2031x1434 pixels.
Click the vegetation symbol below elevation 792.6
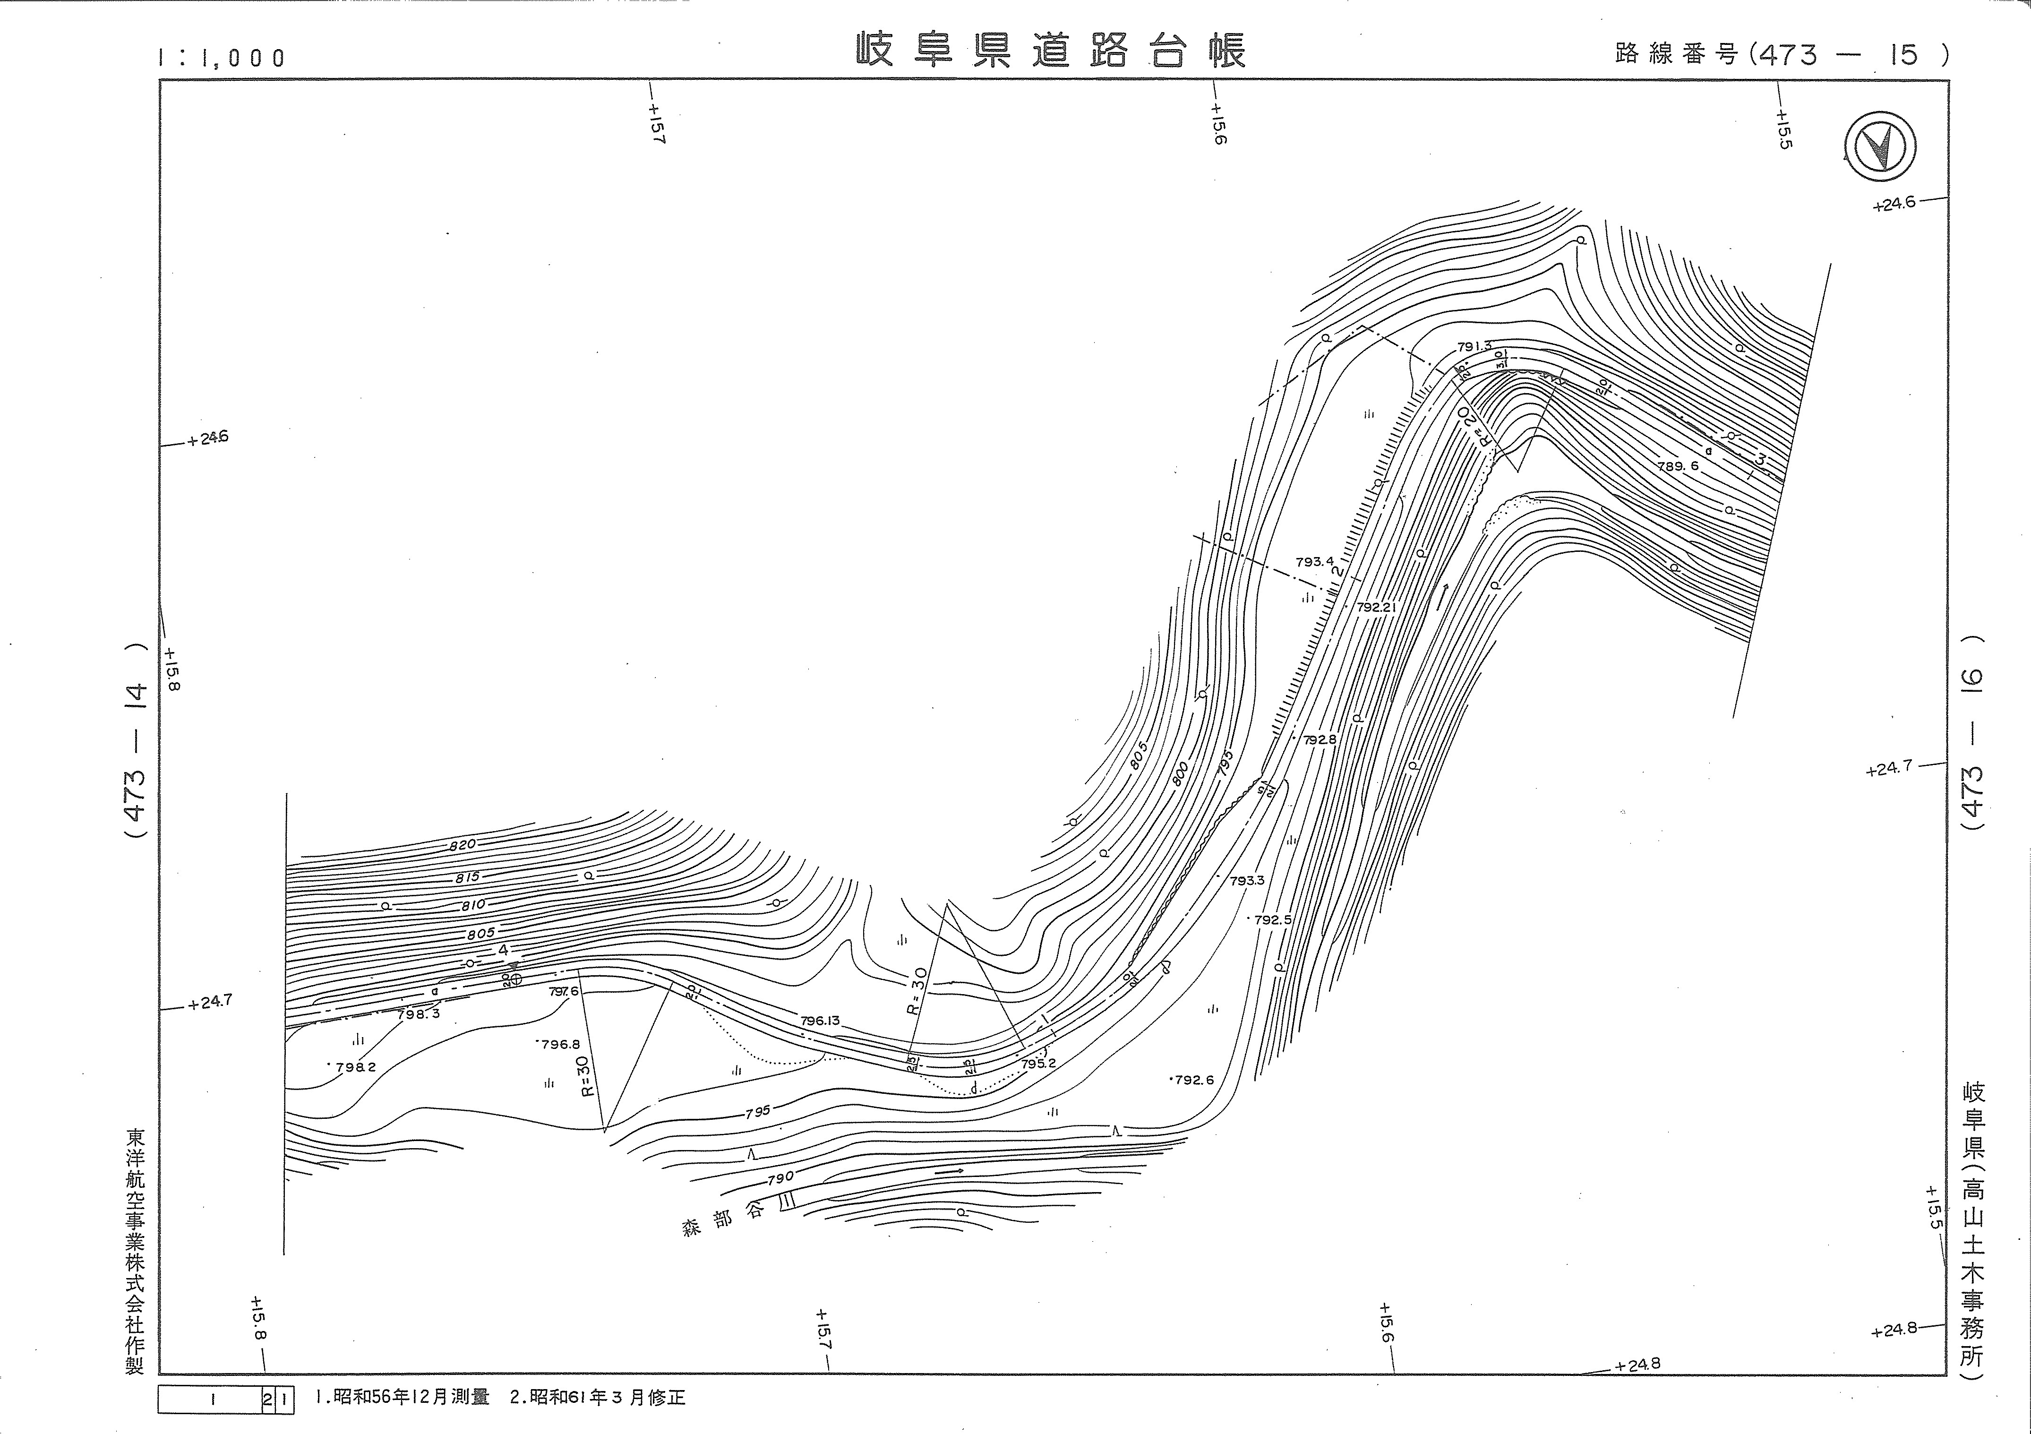coord(1053,1111)
